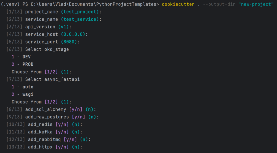Click the [6/13] step counter
Viewport: 277px width, 153px height.
coord(14,49)
